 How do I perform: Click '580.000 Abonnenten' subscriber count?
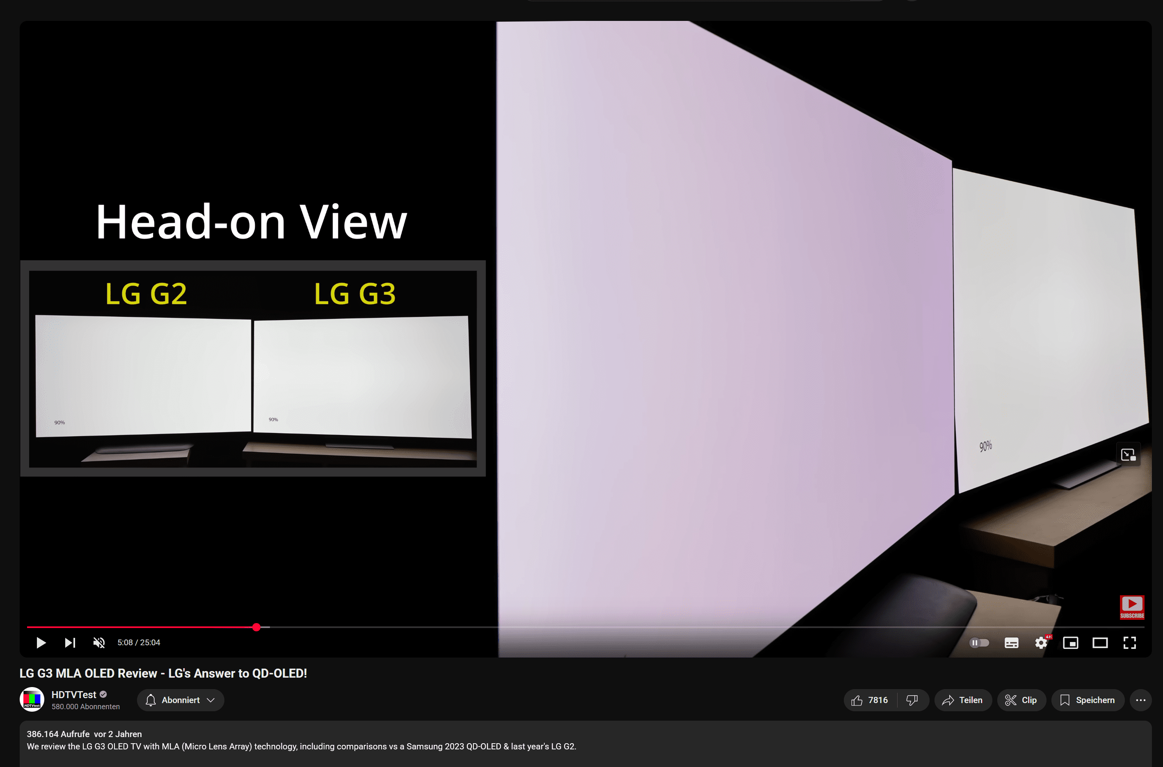pos(86,706)
